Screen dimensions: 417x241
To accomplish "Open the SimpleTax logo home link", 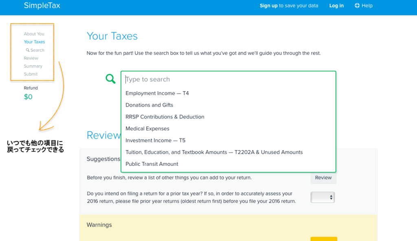I will [42, 6].
